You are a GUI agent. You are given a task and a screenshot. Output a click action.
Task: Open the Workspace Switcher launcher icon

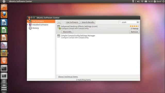[4, 76]
